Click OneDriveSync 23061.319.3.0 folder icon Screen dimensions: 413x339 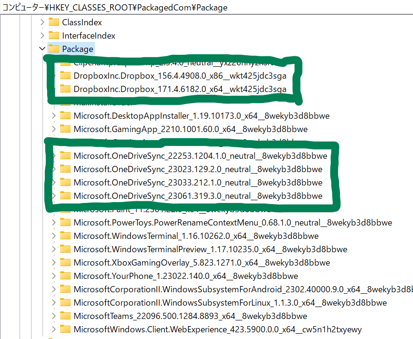point(65,195)
